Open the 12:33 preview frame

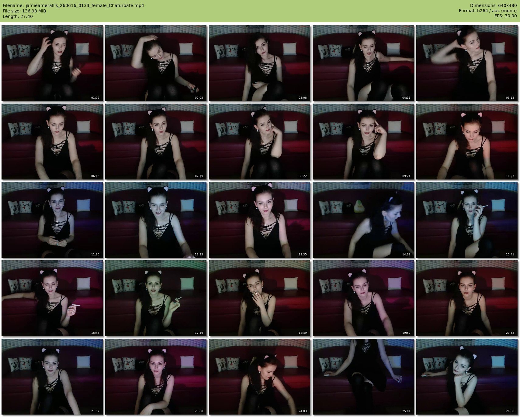click(x=156, y=220)
